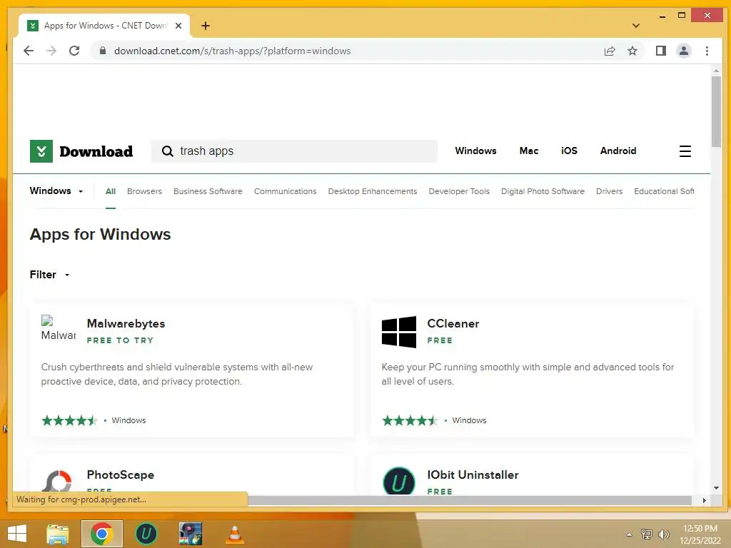Open the Malwarebytes app title link
Image resolution: width=731 pixels, height=548 pixels.
coord(126,323)
